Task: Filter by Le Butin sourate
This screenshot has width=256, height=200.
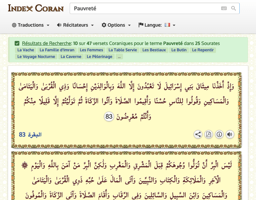Action: point(179,50)
